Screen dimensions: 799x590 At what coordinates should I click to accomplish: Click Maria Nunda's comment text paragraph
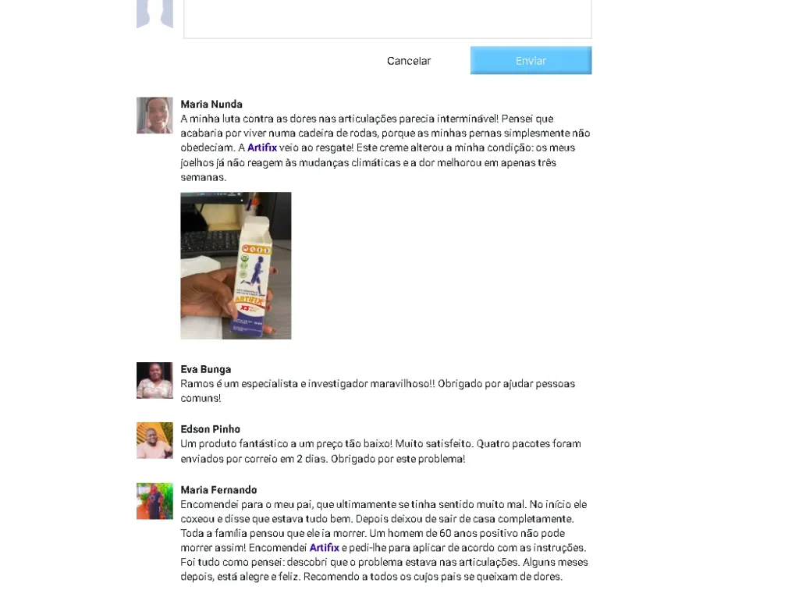click(x=385, y=147)
